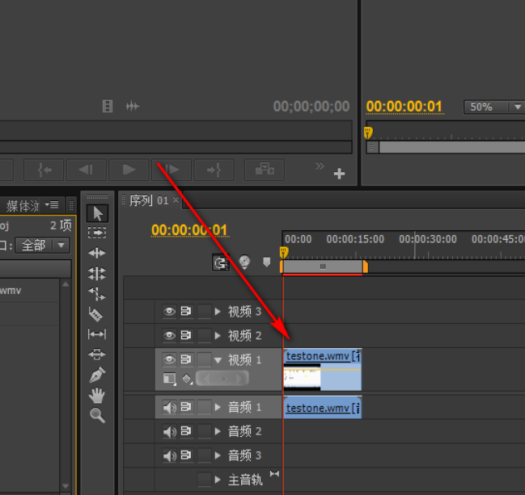Click the button editor plus icon
Screen dimensions: 525x495
click(340, 174)
